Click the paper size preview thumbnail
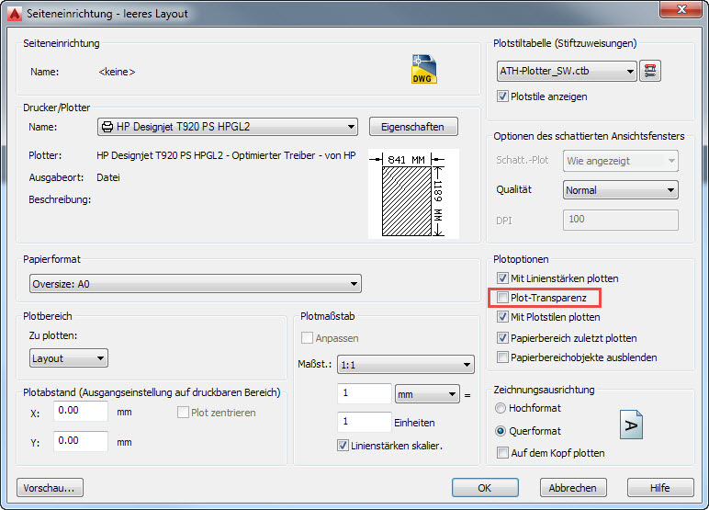Viewport: 709px width, 510px height. (405, 194)
